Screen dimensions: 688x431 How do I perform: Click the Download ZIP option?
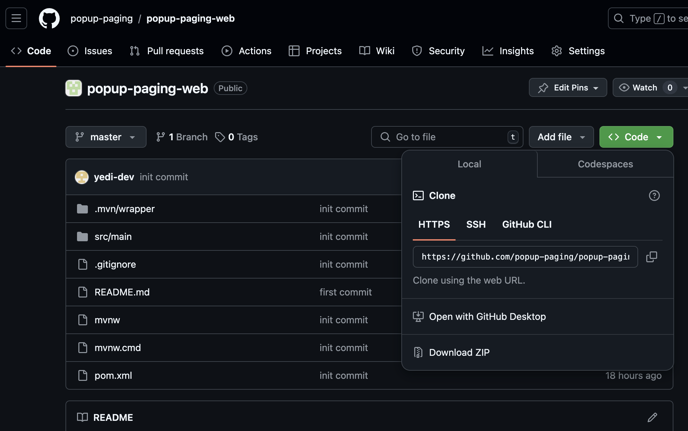459,352
